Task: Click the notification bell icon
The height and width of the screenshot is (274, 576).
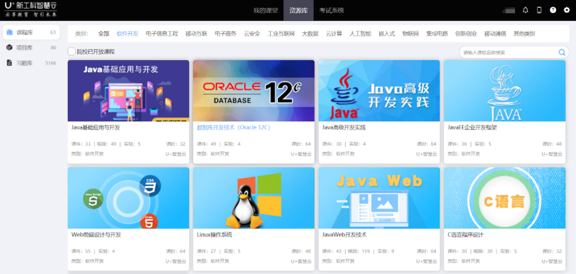Action: (526, 10)
